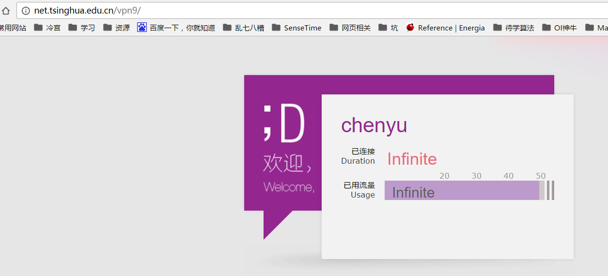Click the pink Infinite duration value
Viewport: 608px width, 276px height.
coord(412,159)
